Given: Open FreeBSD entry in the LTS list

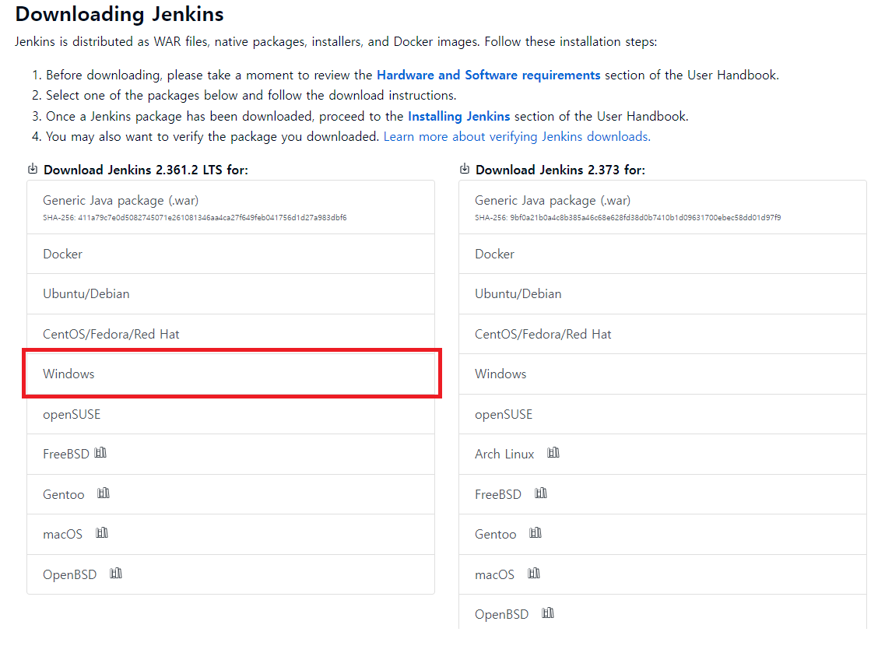Looking at the screenshot, I should click(x=231, y=455).
